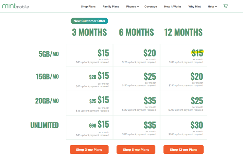The width and height of the screenshot is (243, 157).
Task: Go to Family Plans page
Action: click(111, 7)
